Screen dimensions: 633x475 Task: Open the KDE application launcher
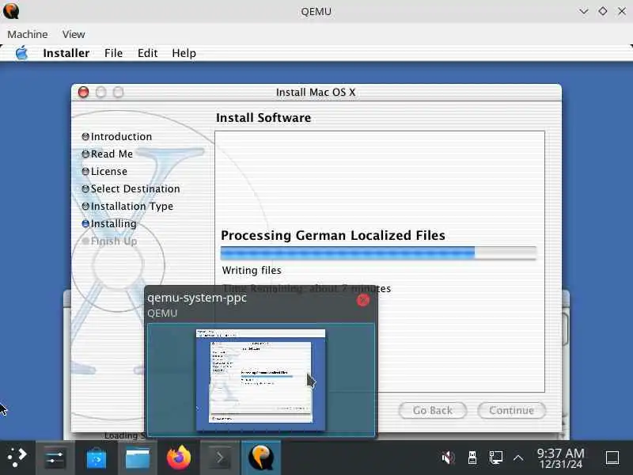[x=17, y=458]
